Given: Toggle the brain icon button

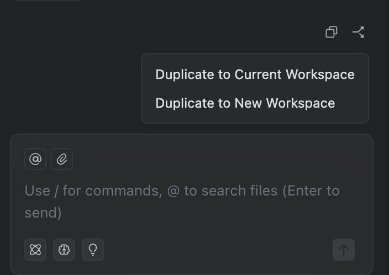Looking at the screenshot, I should pos(64,250).
